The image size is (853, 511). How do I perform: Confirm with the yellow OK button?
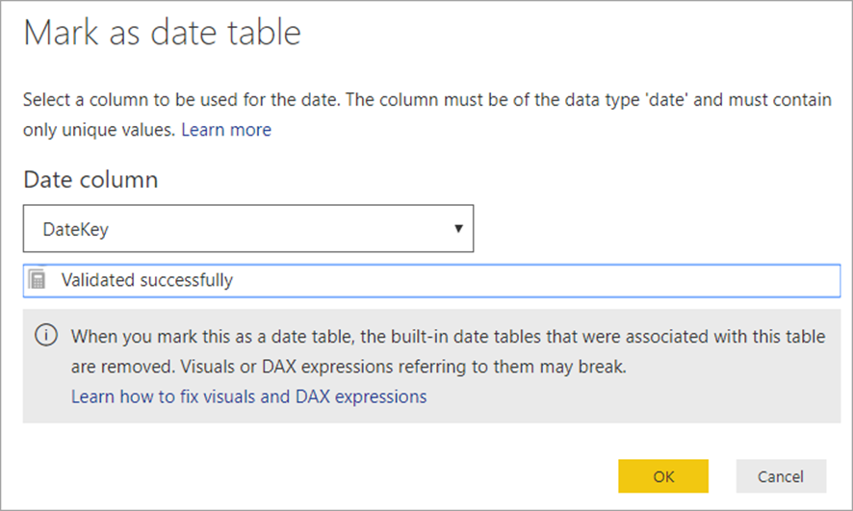(x=663, y=476)
